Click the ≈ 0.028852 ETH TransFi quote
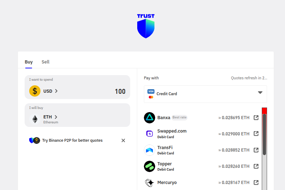The height and width of the screenshot is (190, 285). tap(234, 150)
